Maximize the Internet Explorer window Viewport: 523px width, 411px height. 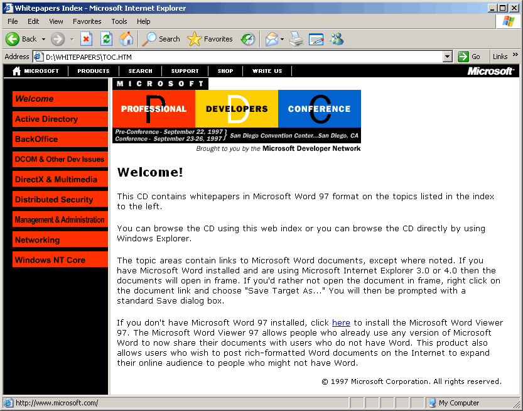coord(504,8)
